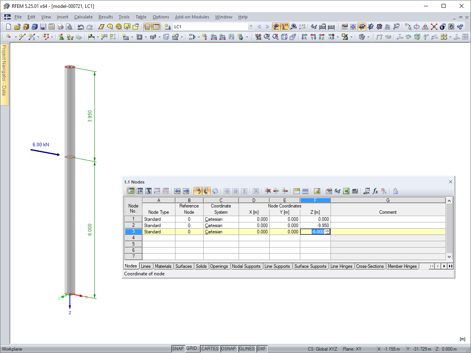Click the Z coordinate spinner up arrow
The height and width of the screenshot is (353, 471).
[328, 230]
